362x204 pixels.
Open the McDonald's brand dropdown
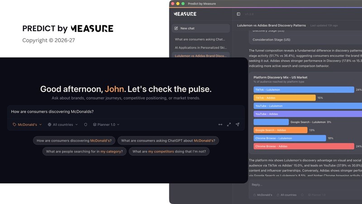pyautogui.click(x=27, y=124)
